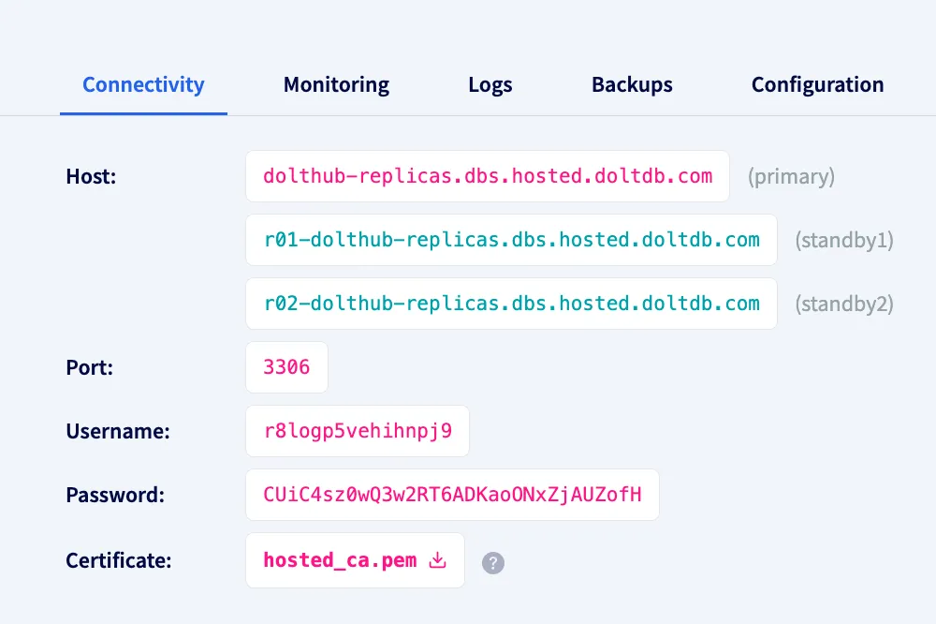Open the certificate help tooltip icon
Image resolution: width=936 pixels, height=624 pixels.
pyautogui.click(x=493, y=562)
